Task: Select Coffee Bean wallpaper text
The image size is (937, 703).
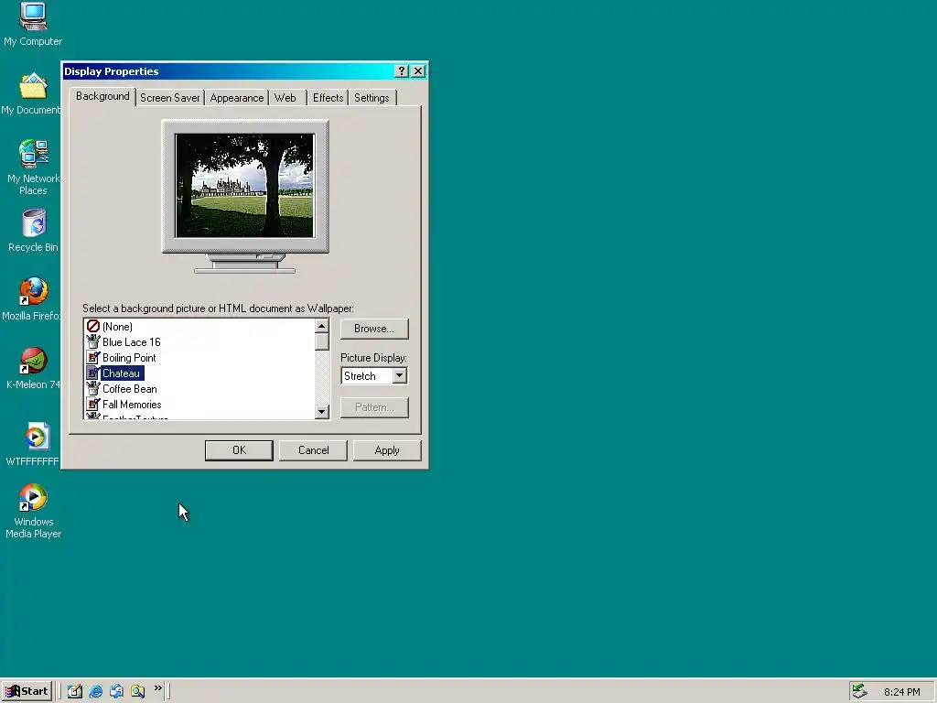Action: [x=130, y=388]
